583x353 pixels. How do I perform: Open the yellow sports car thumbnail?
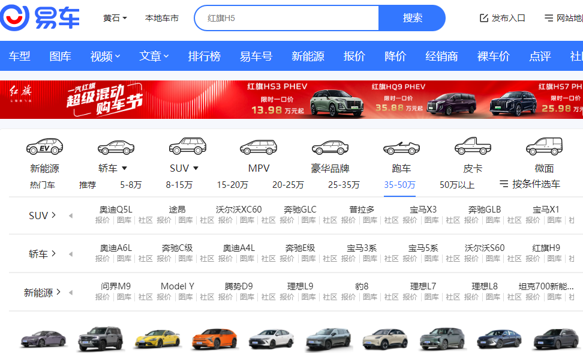click(157, 338)
